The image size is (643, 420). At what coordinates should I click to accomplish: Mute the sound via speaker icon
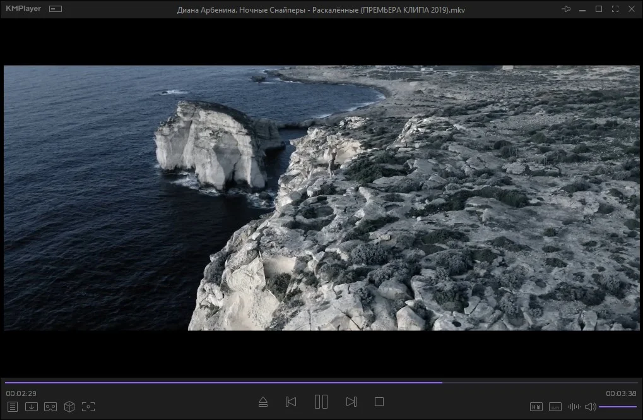(x=591, y=407)
